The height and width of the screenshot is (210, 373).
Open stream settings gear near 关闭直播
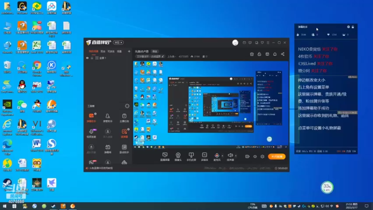click(x=262, y=156)
